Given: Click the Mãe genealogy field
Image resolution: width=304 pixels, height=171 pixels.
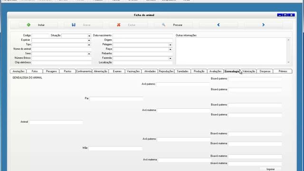Looking at the screenshot, I should point(115,148).
